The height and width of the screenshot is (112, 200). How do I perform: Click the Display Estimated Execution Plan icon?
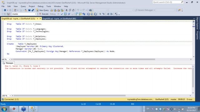coord(65,14)
